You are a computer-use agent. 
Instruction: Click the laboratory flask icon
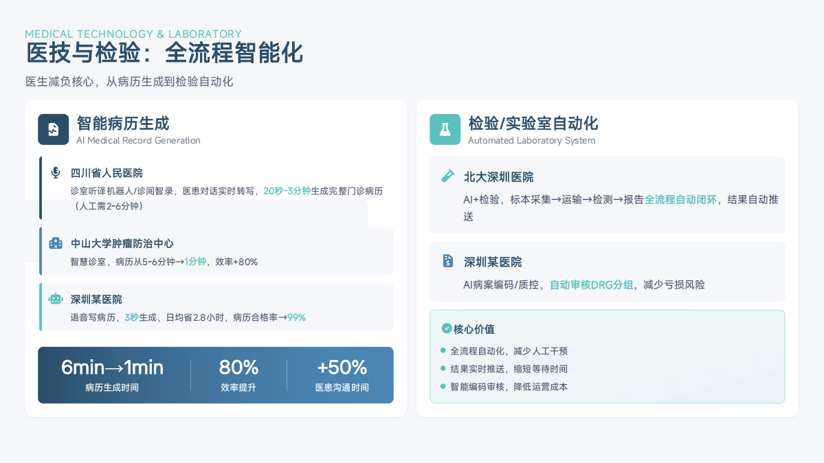445,129
